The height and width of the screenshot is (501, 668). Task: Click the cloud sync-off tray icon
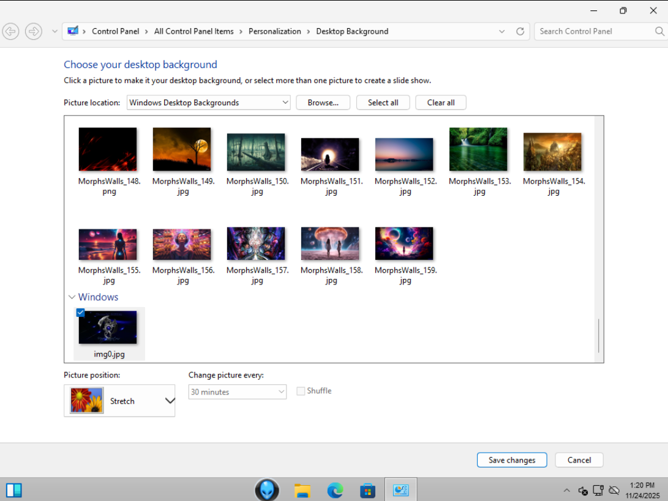tap(614, 491)
